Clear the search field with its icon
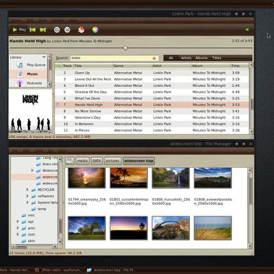This screenshot has width=274, height=274. coord(154,58)
